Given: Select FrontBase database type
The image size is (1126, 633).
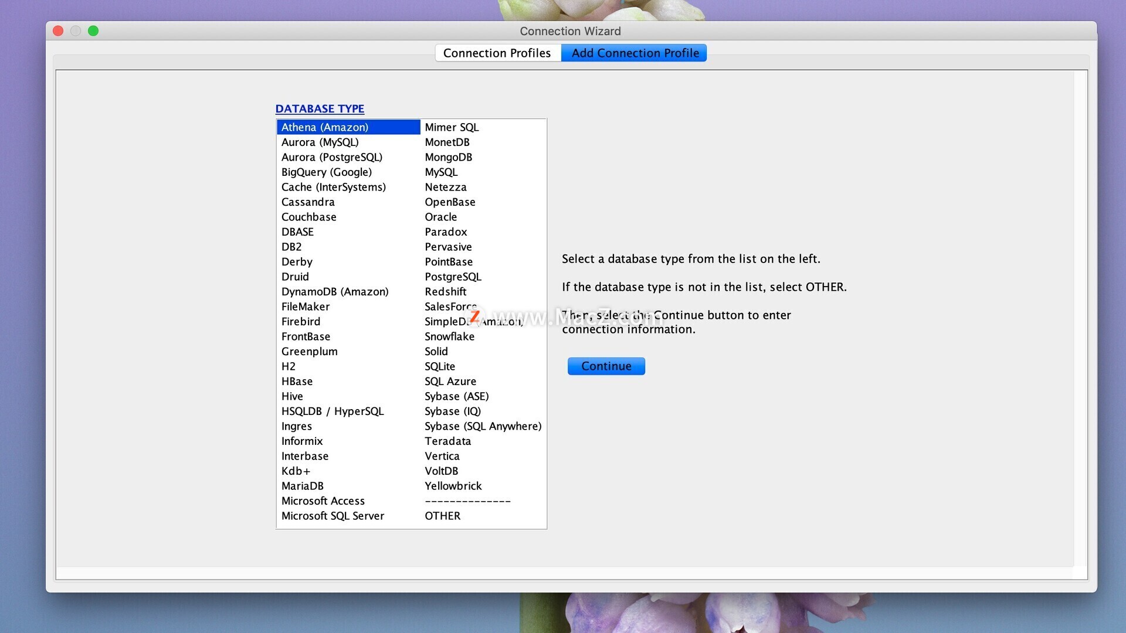Looking at the screenshot, I should click(348, 336).
